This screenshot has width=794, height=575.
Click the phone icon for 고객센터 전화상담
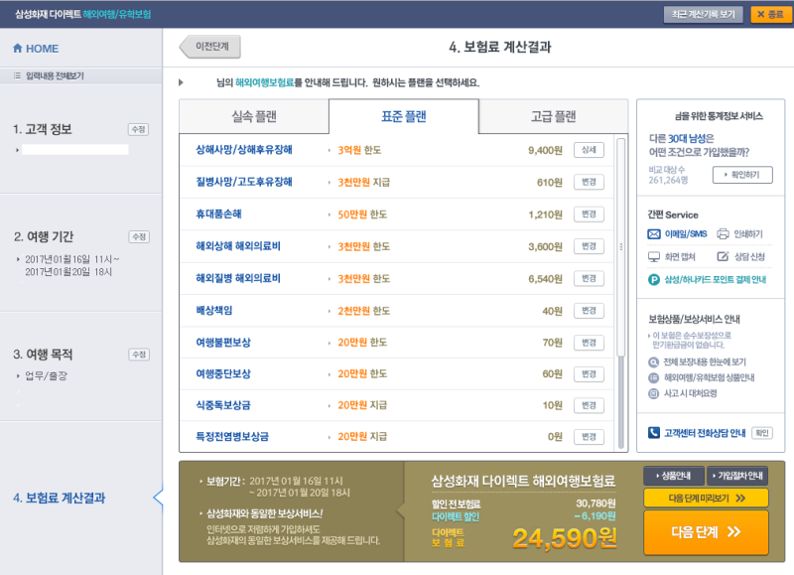(x=654, y=433)
